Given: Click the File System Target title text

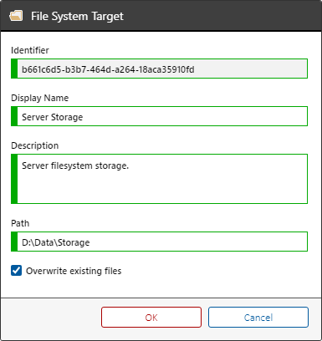Looking at the screenshot, I should tap(77, 16).
